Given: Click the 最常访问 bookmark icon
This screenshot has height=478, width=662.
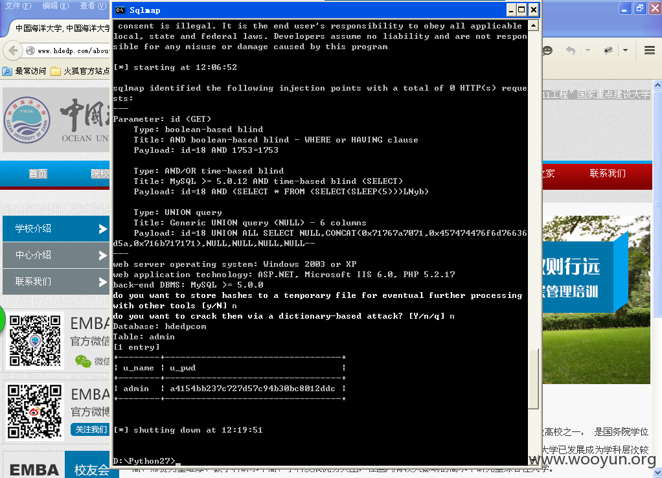Looking at the screenshot, I should tap(7, 71).
